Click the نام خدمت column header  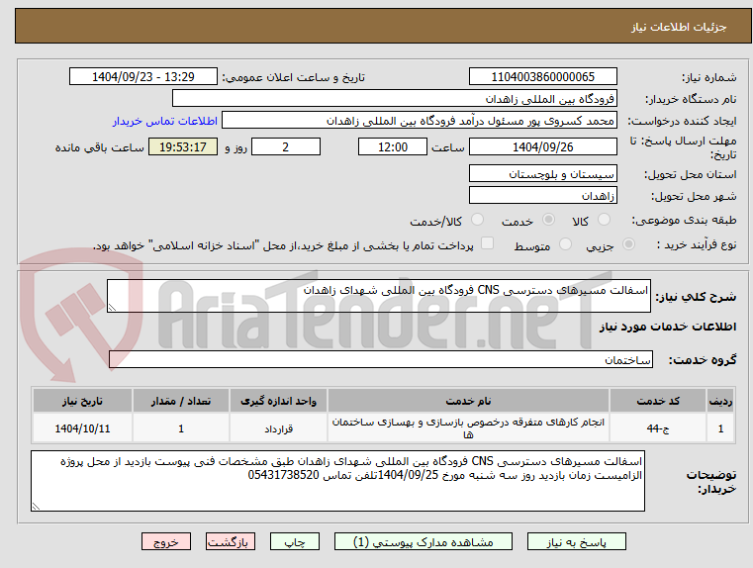(x=468, y=401)
